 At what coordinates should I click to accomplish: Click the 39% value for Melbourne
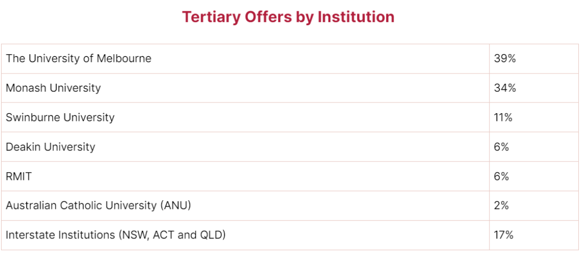[x=505, y=59]
